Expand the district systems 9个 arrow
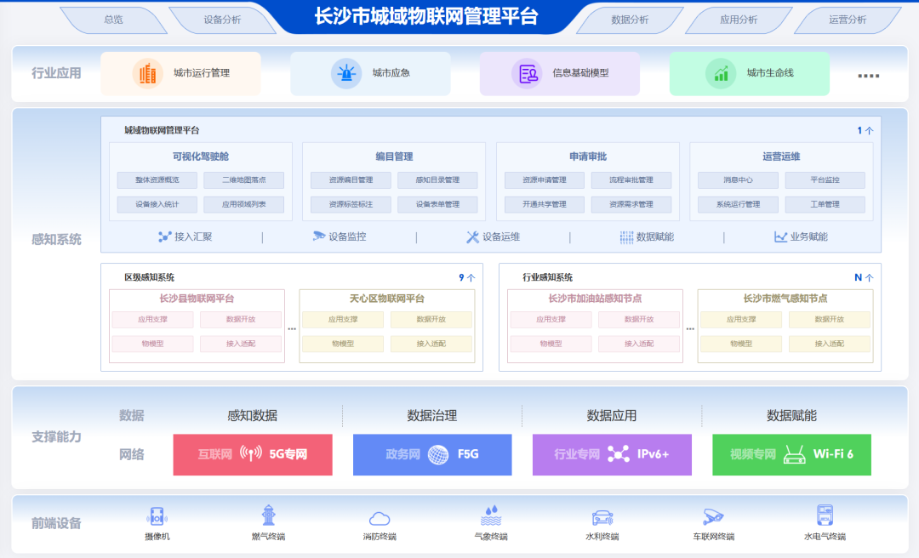919x558 pixels. [x=471, y=277]
